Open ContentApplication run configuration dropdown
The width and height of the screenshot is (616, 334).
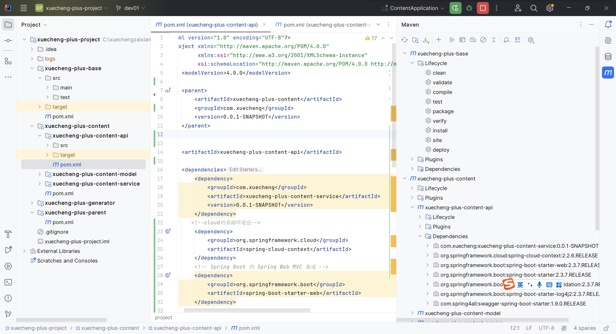point(413,8)
